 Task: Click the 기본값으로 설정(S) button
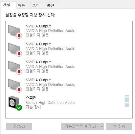point(80,126)
